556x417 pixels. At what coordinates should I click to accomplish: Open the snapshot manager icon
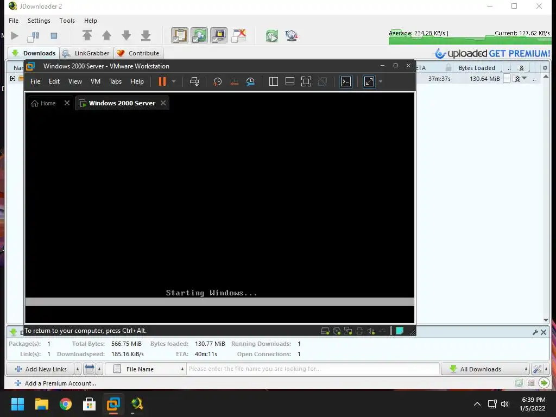pos(250,81)
